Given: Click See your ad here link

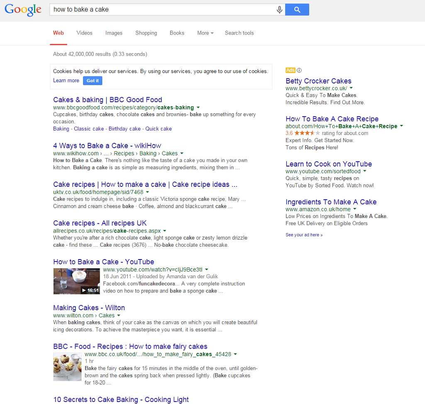Looking at the screenshot, I should coord(304,235).
